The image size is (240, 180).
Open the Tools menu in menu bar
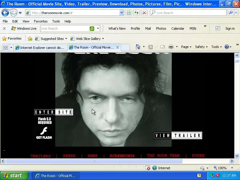click(56, 21)
